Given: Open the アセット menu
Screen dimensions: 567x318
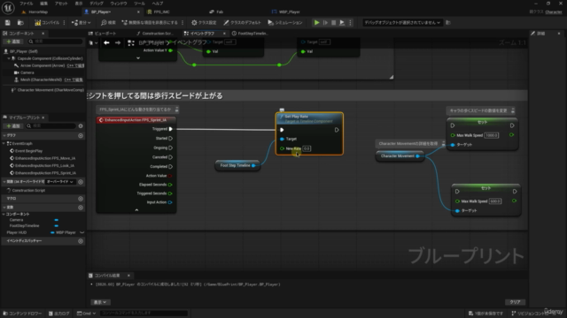Looking at the screenshot, I should (61, 4).
